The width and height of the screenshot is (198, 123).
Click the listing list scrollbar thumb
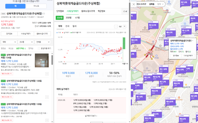(x=52, y=60)
